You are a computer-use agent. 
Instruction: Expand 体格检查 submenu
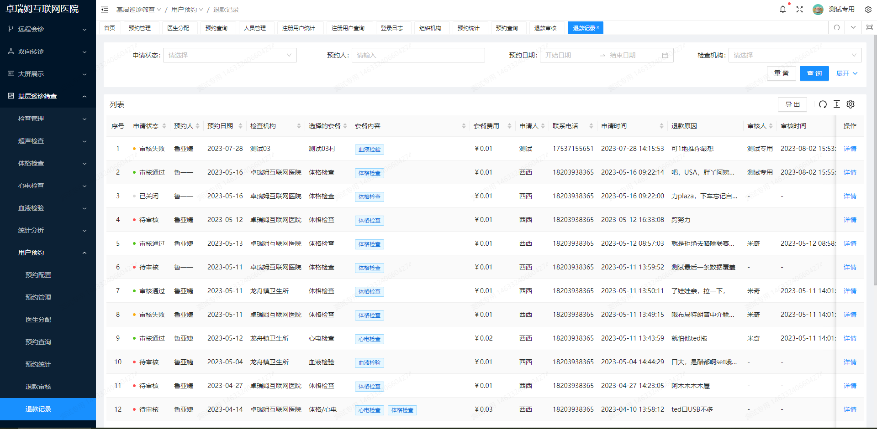[x=48, y=163]
